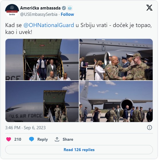Open the 3:46 PM Sep 6, 2023 timestamp
159x160 pixels.
pyautogui.click(x=25, y=128)
